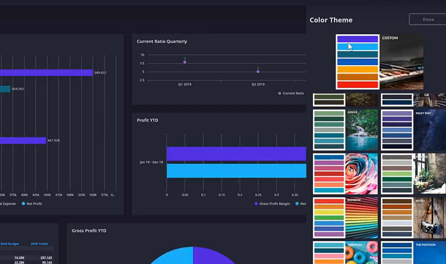Select the Jungle theme waterfall photo

tap(362, 130)
